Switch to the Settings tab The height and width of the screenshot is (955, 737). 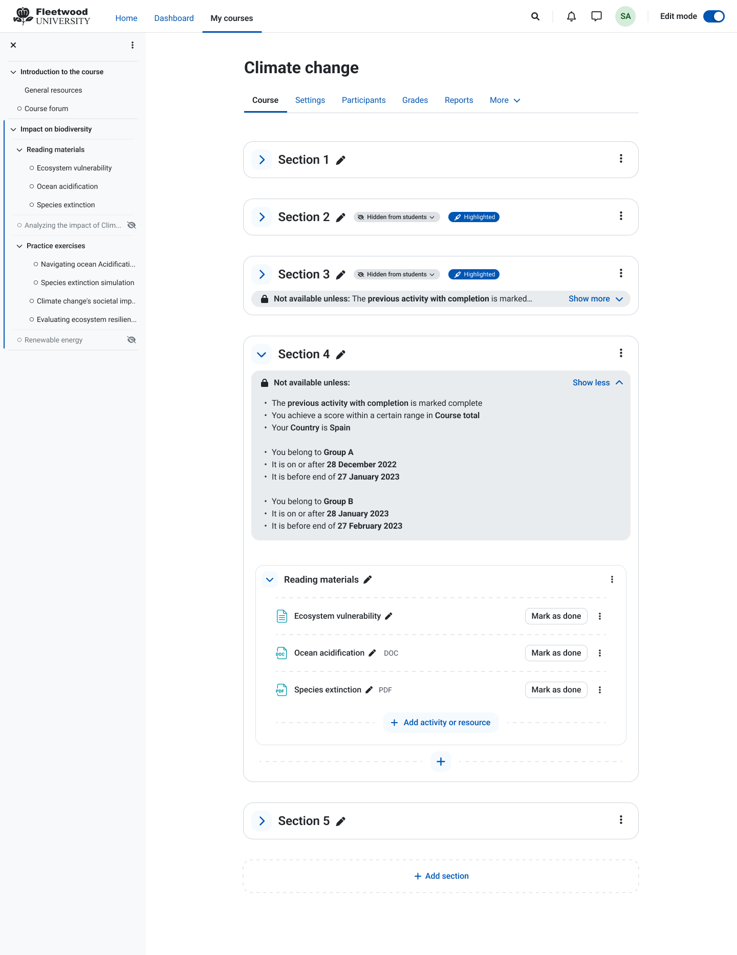pos(310,100)
